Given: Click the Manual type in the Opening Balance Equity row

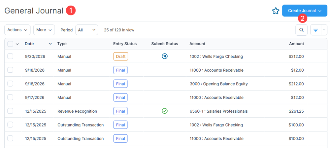Looking at the screenshot, I should click(64, 84).
